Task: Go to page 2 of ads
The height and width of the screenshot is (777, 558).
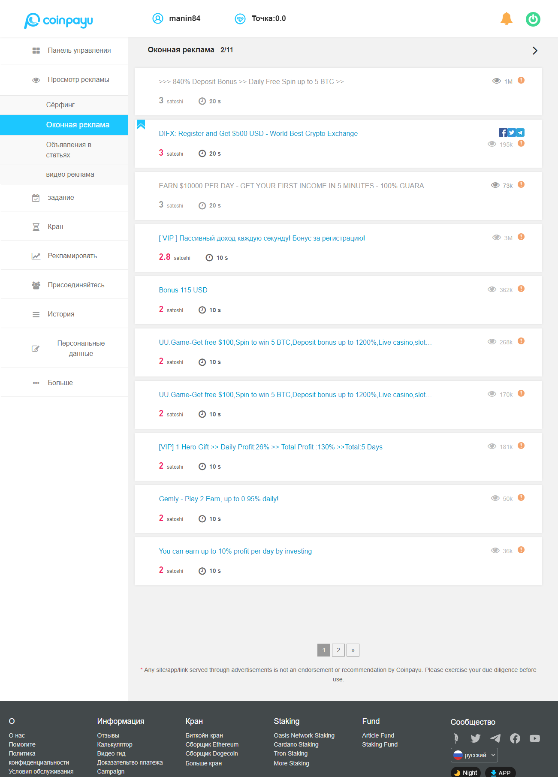Action: [338, 650]
